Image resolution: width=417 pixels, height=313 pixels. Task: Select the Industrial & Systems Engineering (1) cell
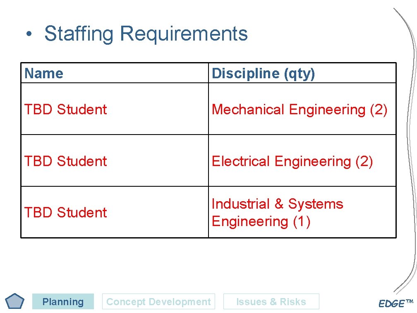(302, 212)
